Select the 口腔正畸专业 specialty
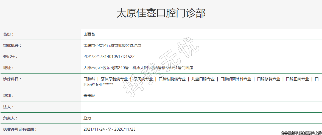Screen dimensions: 322x135 [297, 79]
